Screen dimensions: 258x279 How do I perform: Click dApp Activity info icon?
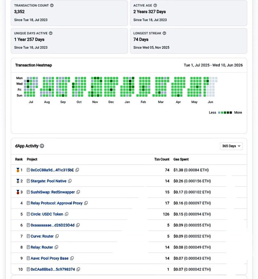[x=42, y=146]
